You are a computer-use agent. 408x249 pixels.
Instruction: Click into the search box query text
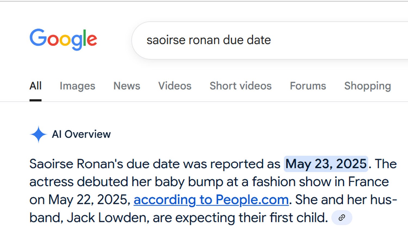[x=209, y=40]
